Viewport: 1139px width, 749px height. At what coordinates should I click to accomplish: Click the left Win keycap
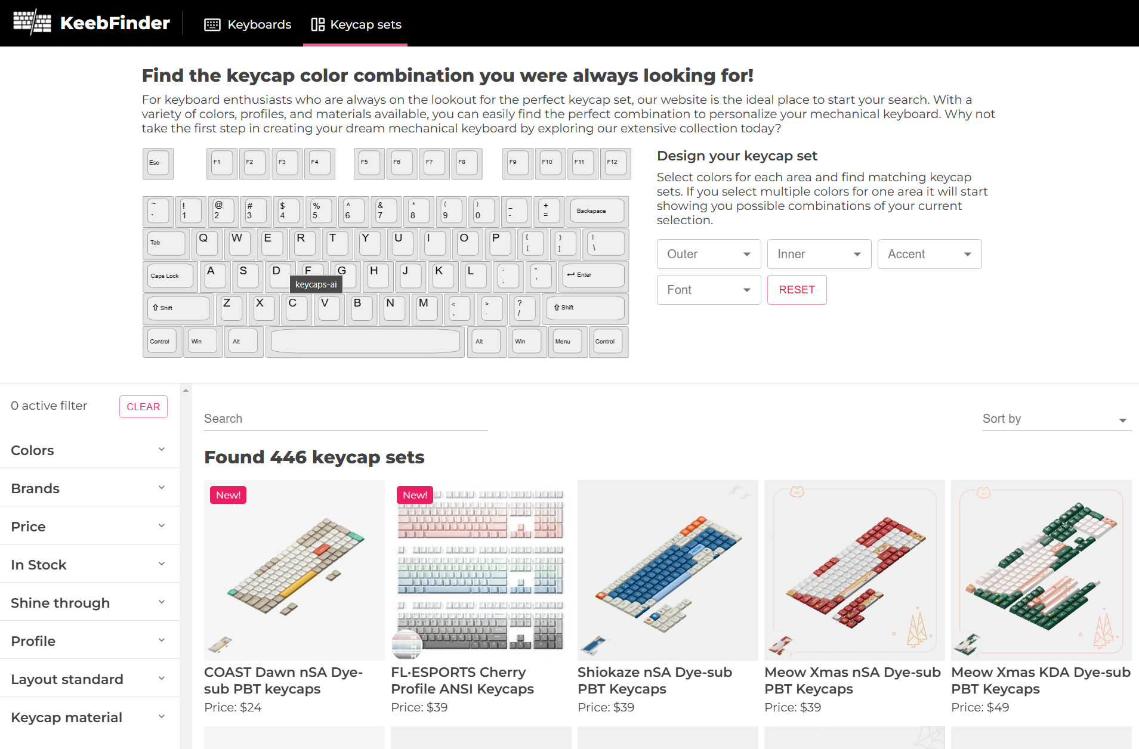click(x=203, y=342)
